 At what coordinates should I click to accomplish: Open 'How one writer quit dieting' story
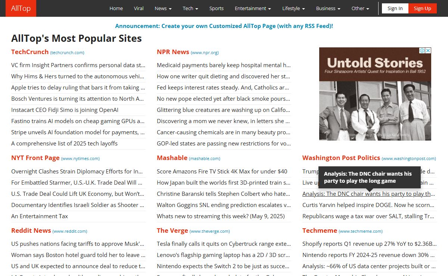[x=224, y=76]
